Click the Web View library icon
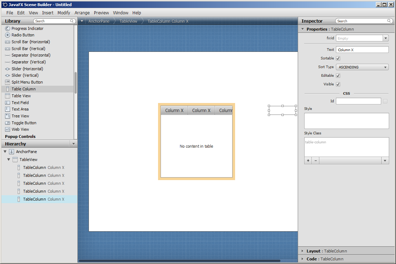The image size is (396, 264). click(8, 129)
